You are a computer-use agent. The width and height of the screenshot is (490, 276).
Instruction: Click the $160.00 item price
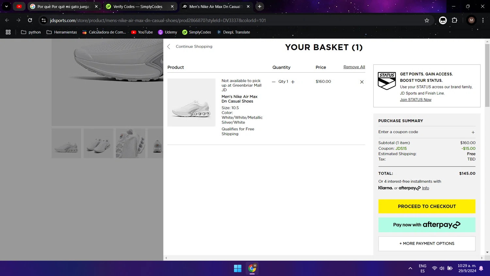click(x=323, y=81)
